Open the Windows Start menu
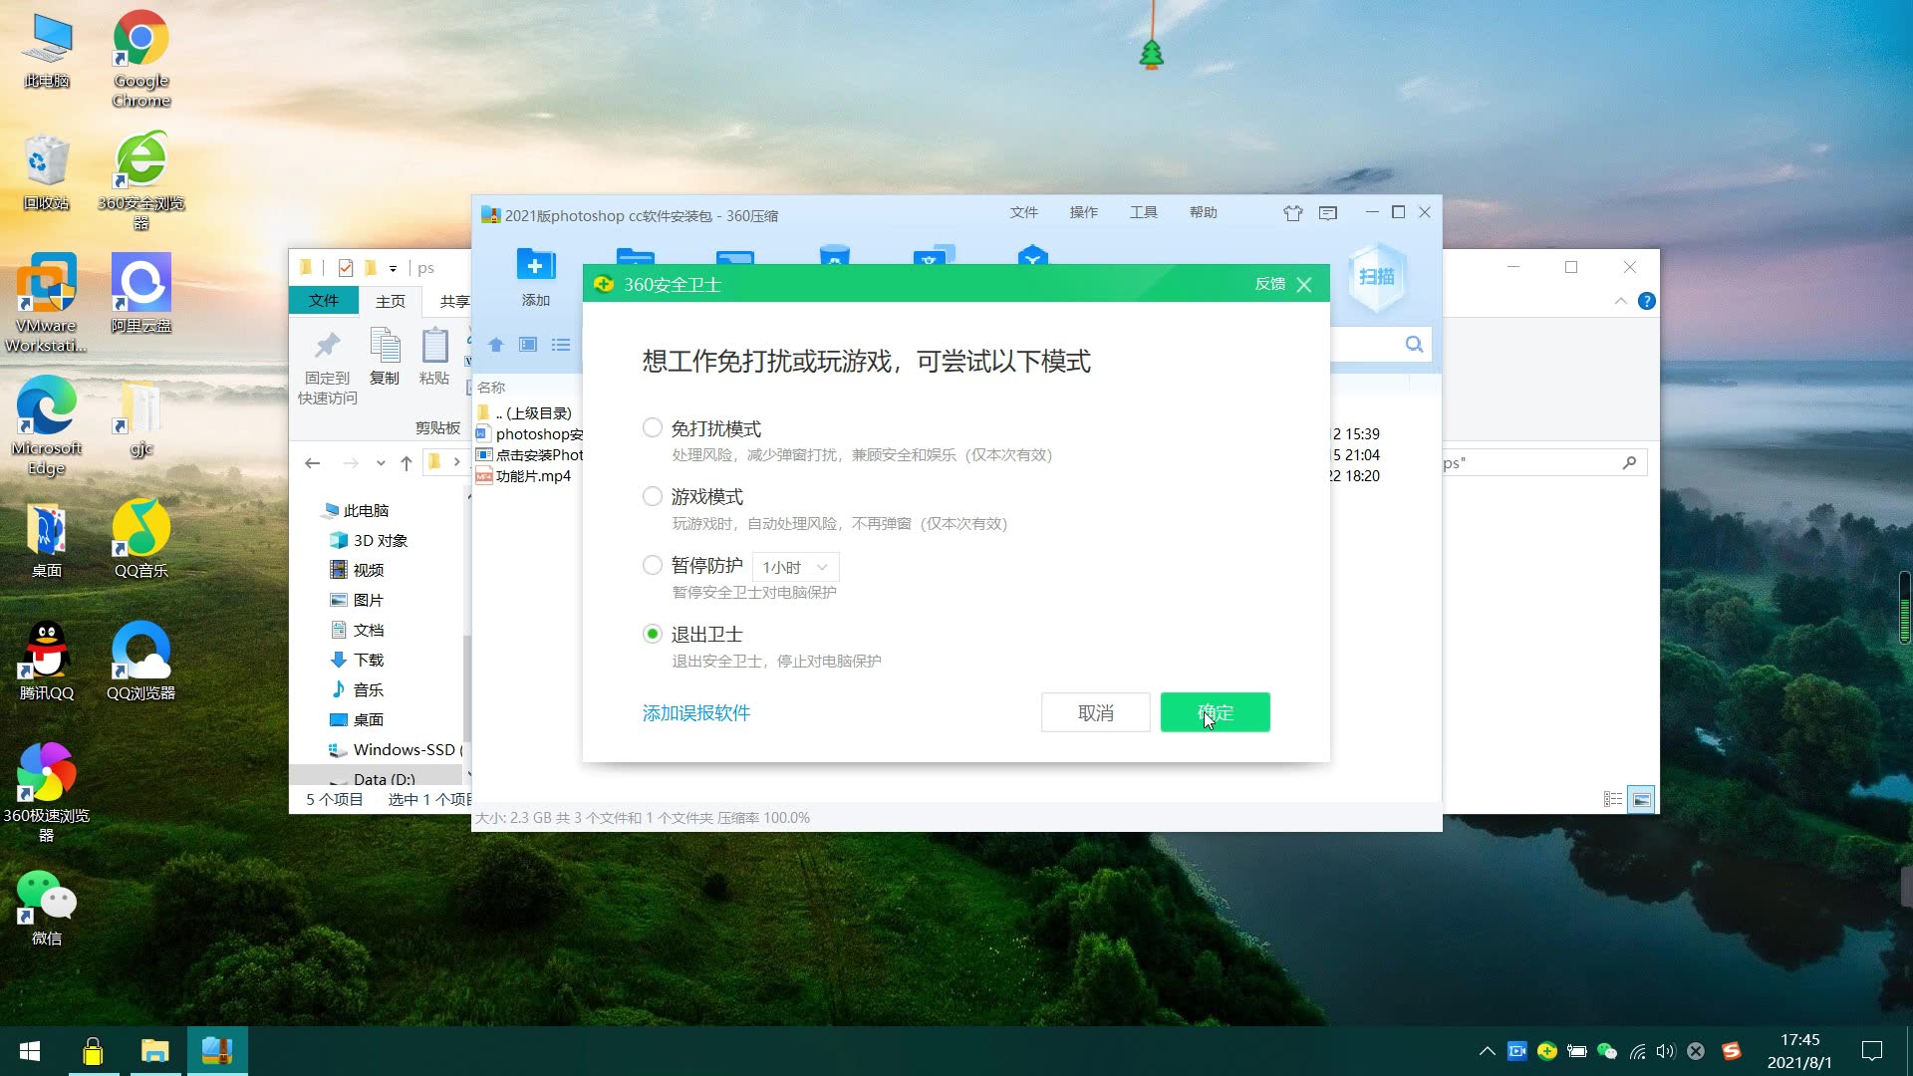This screenshot has height=1076, width=1913. 30,1051
